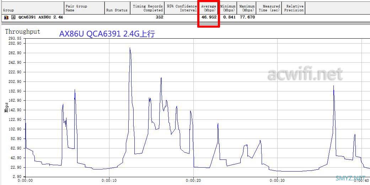Click the Timing Records Completed header
This screenshot has height=185, width=370.
click(147, 8)
